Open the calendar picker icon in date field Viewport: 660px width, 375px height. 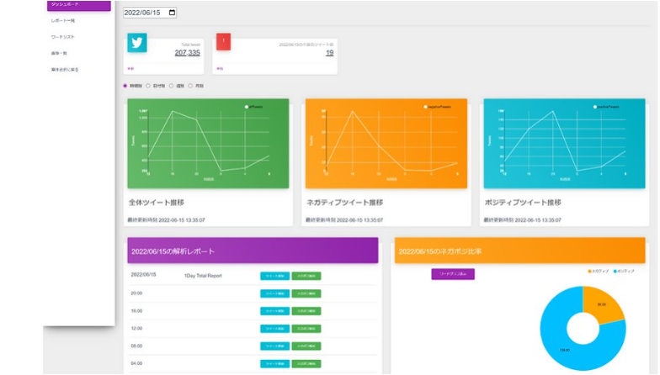(173, 13)
